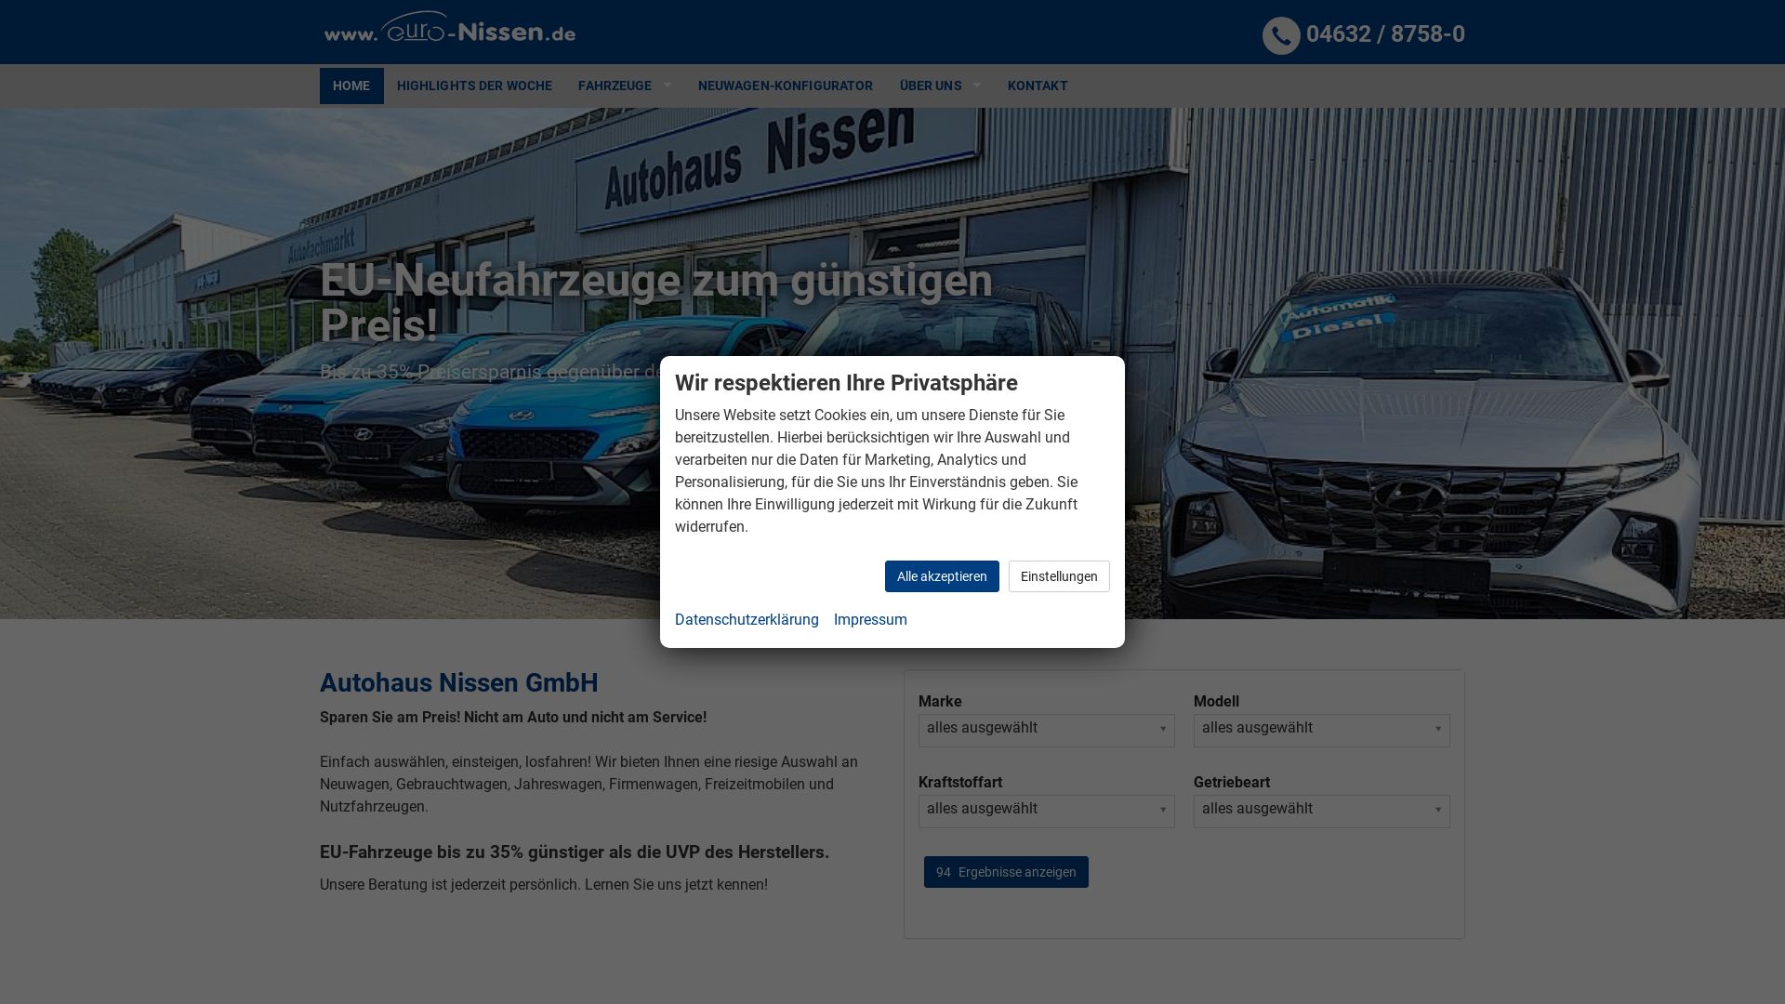The height and width of the screenshot is (1004, 1785).
Task: Expand the Über uns dropdown arrow
Action: [976, 86]
